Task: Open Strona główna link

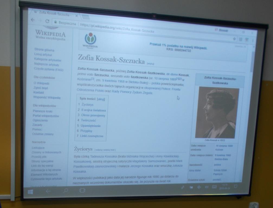Action: coord(44,50)
